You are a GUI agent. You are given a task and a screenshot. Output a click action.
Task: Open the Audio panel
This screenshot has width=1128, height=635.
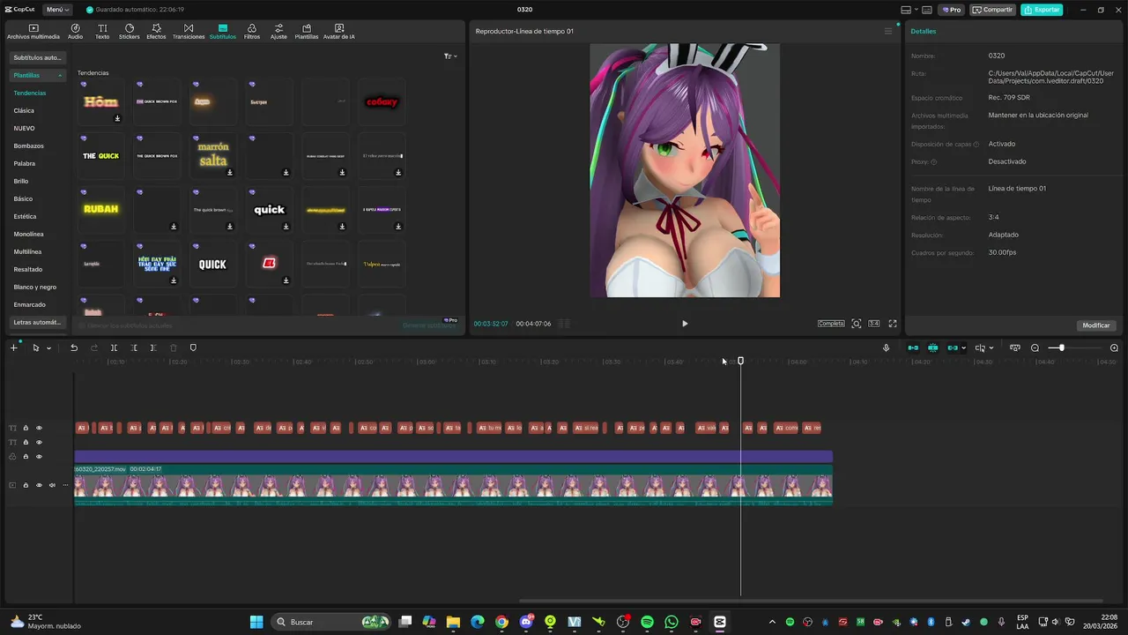tap(75, 32)
